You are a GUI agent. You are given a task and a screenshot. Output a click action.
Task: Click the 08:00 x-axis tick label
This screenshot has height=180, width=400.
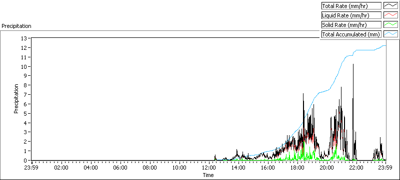click(149, 168)
